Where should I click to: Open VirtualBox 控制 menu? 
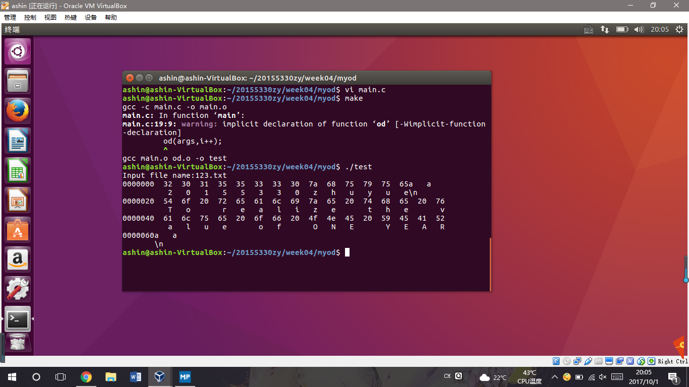[x=30, y=18]
